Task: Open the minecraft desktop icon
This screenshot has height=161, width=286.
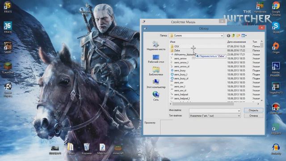Action: click(118, 150)
